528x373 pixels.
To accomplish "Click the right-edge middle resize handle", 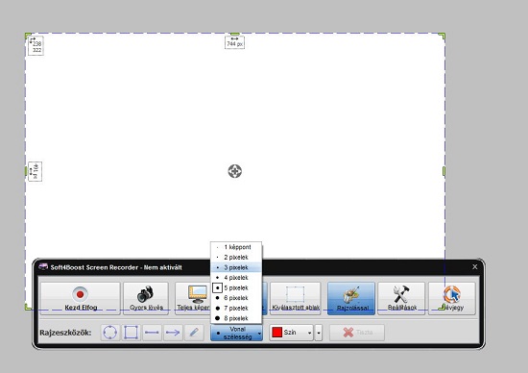I will (x=444, y=171).
